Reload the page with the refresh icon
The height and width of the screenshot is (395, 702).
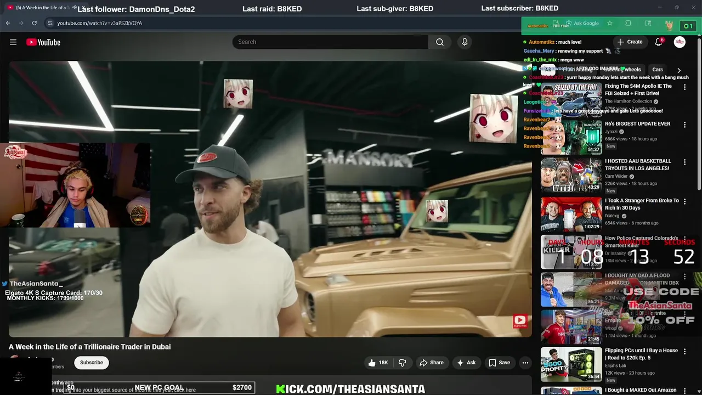click(x=34, y=23)
